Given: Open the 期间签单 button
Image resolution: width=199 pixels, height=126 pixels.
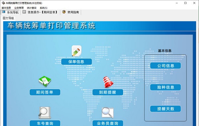Looking at the screenshot, I should pos(45,92).
